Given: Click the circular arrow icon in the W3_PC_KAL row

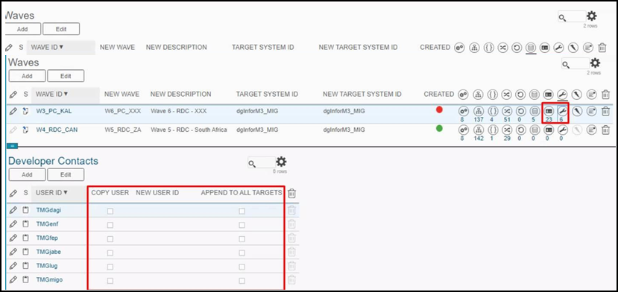Looking at the screenshot, I should [x=520, y=111].
